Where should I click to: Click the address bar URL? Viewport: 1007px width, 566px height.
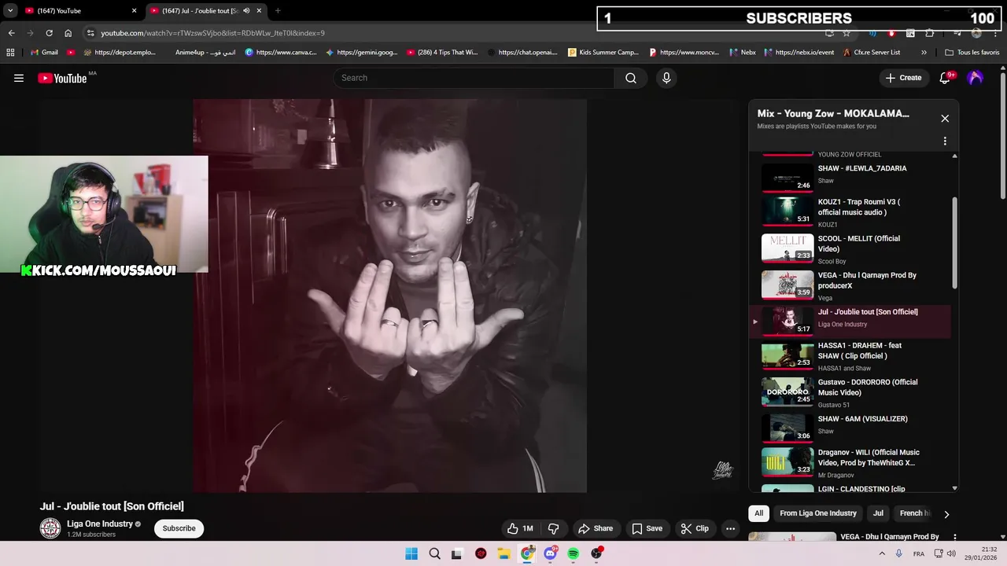point(212,33)
